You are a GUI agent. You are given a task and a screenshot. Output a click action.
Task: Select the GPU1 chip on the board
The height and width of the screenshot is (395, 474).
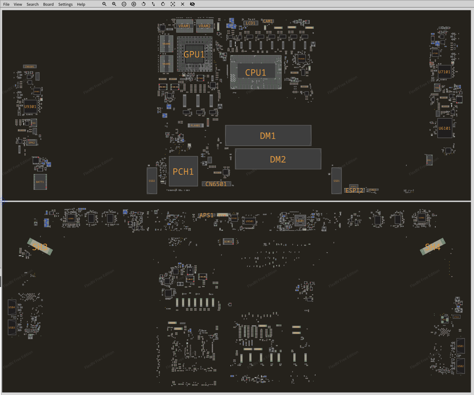coord(194,54)
